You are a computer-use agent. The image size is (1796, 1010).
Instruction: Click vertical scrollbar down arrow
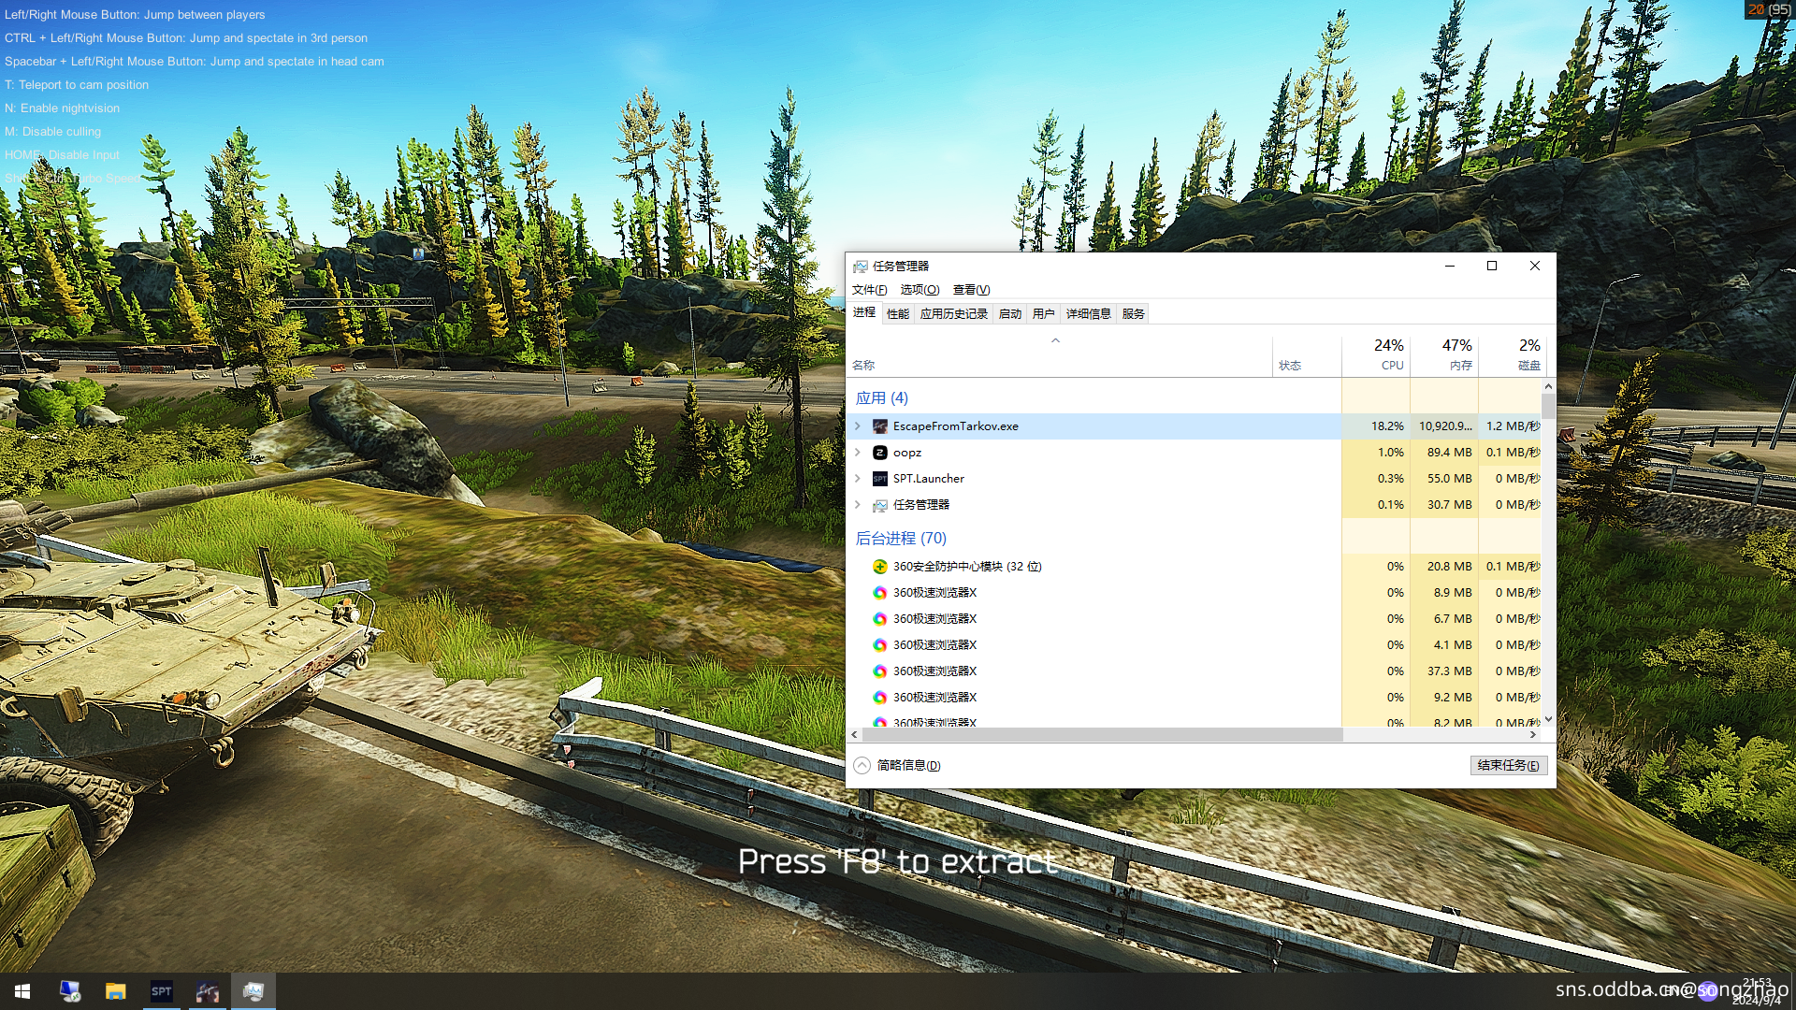pyautogui.click(x=1549, y=719)
